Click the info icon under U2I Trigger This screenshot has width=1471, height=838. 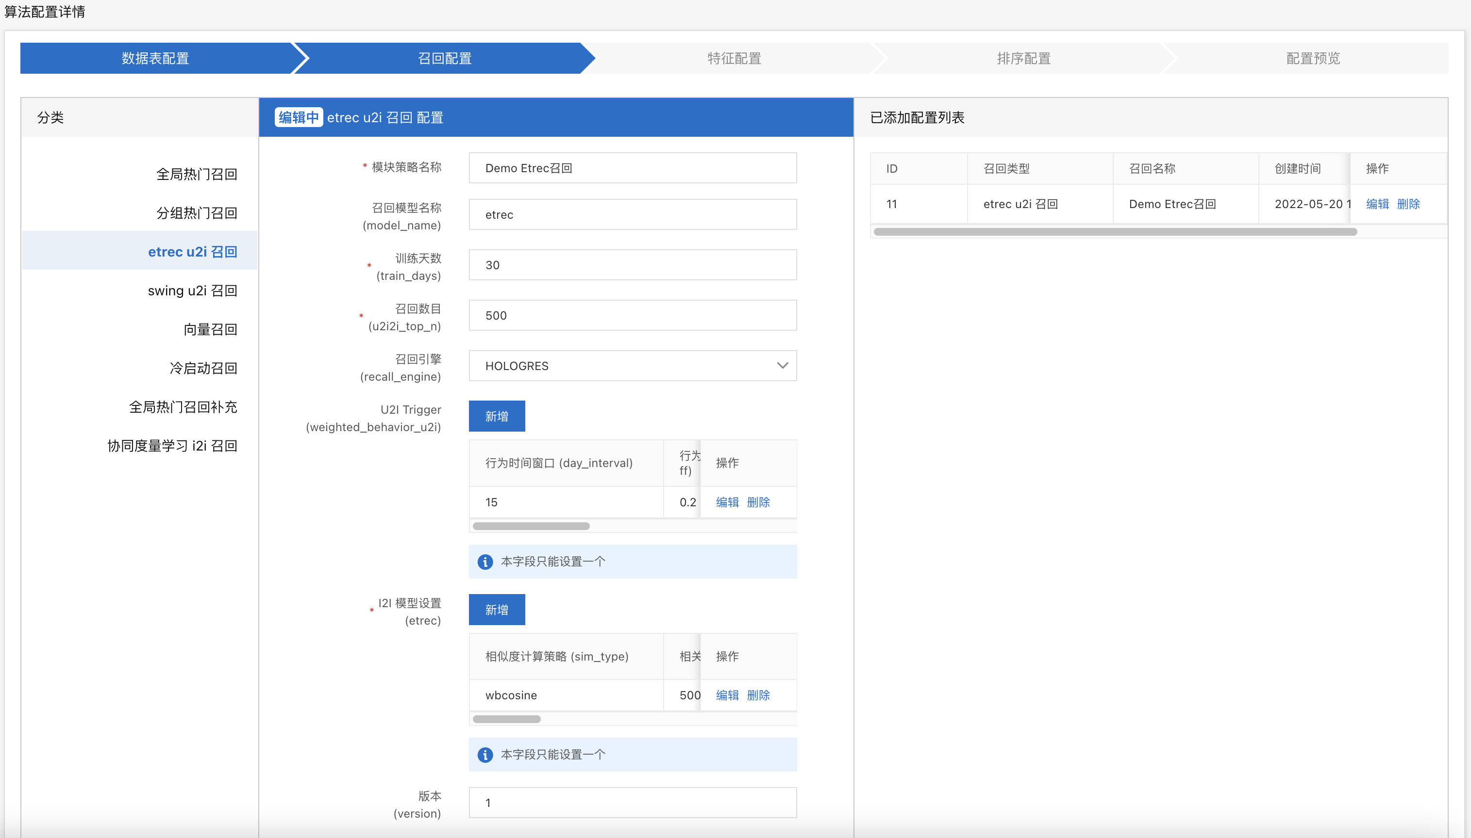click(x=485, y=562)
